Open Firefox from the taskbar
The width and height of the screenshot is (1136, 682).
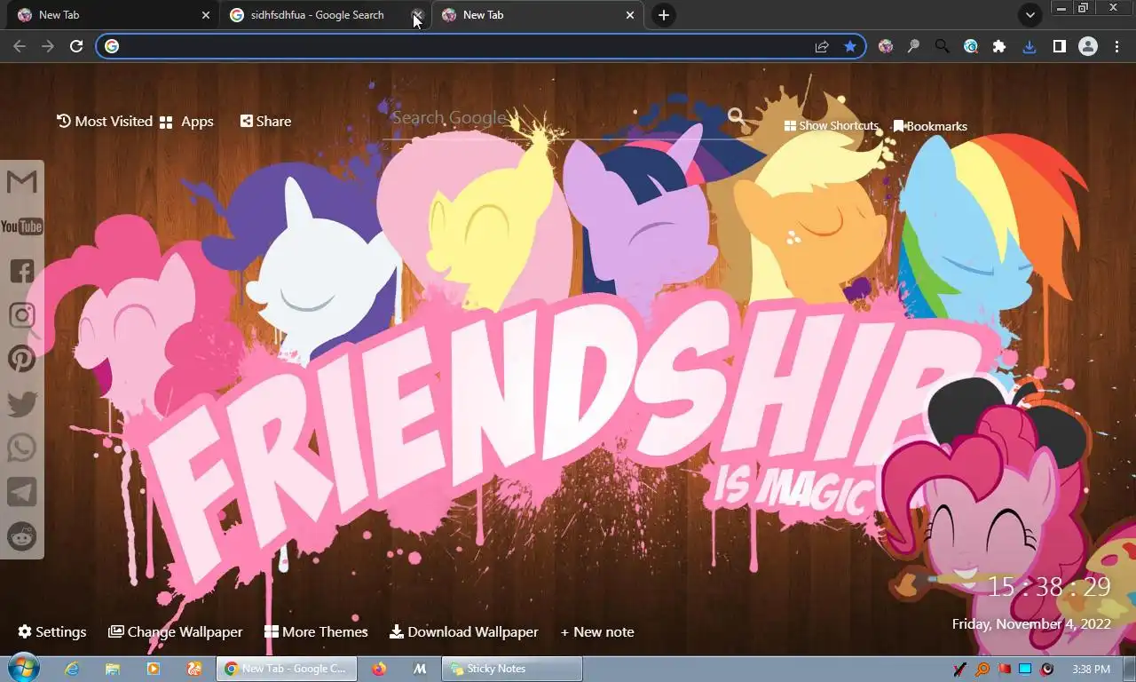[x=379, y=669]
